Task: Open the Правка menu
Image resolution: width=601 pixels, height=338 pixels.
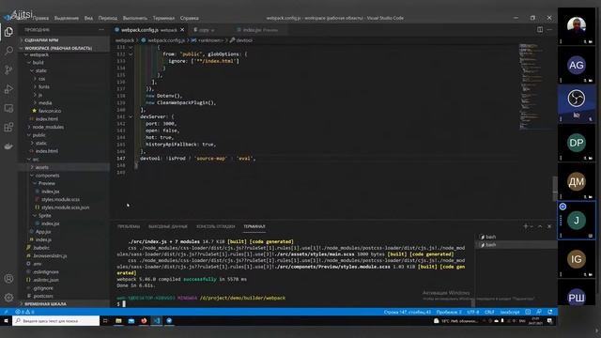Action: [40, 18]
